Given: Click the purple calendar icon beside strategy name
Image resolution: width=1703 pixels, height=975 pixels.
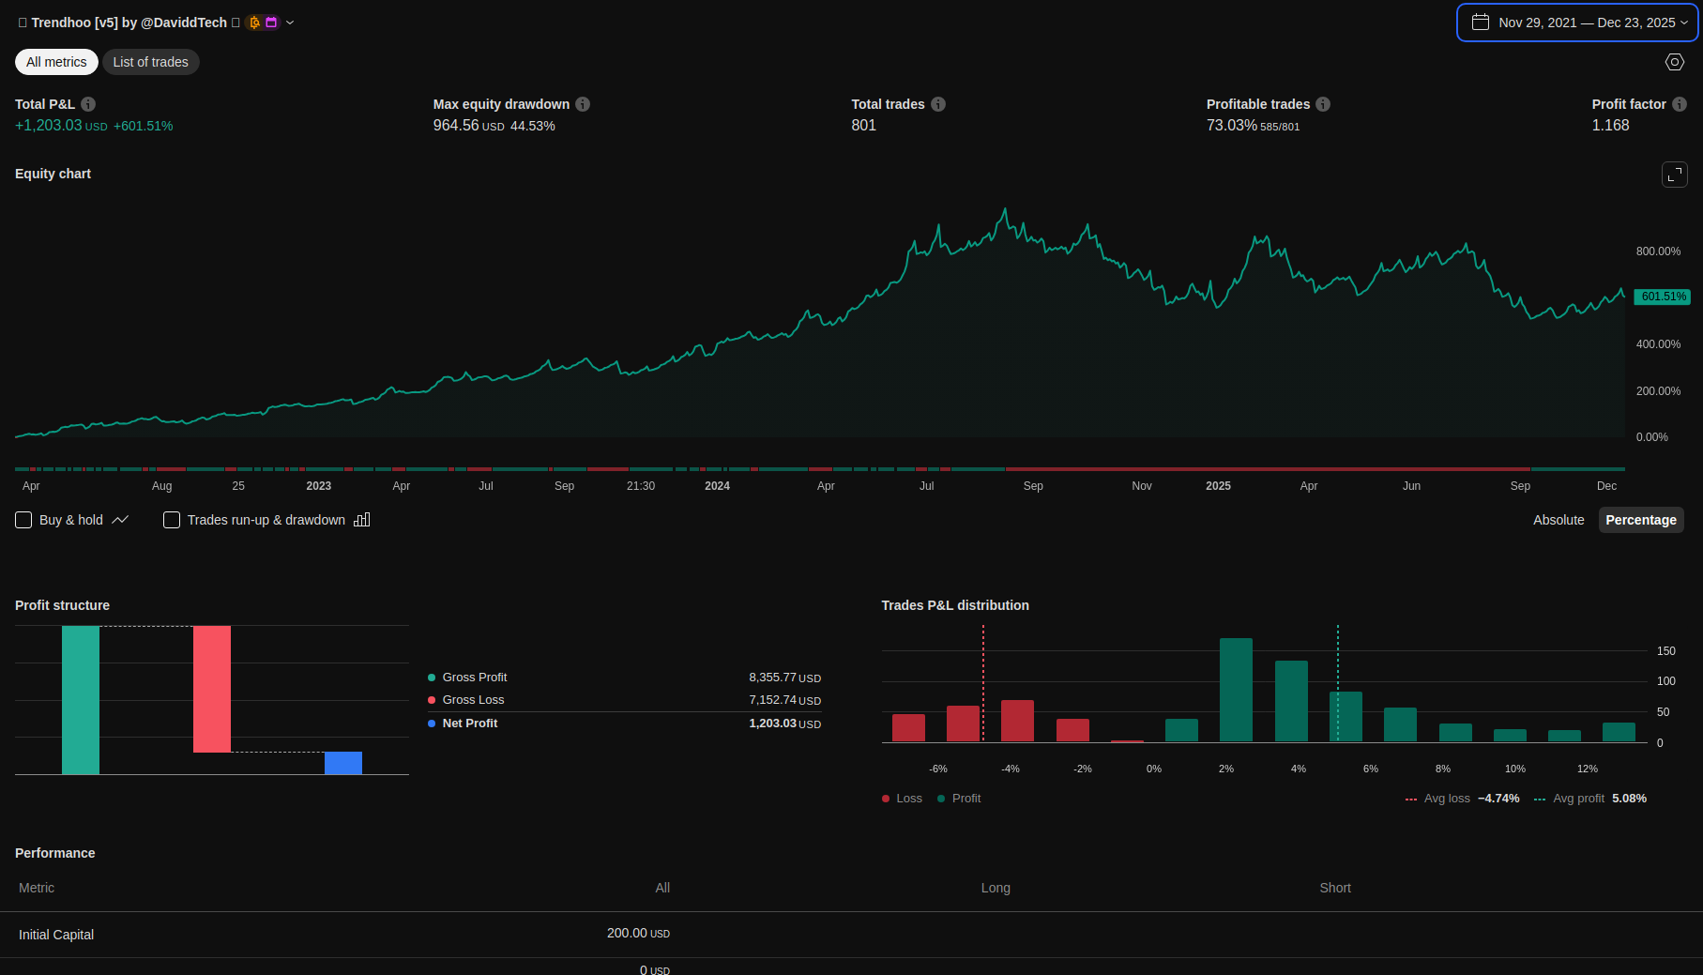Looking at the screenshot, I should [x=271, y=23].
